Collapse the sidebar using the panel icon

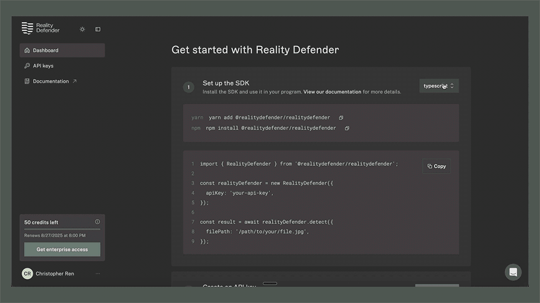(98, 29)
